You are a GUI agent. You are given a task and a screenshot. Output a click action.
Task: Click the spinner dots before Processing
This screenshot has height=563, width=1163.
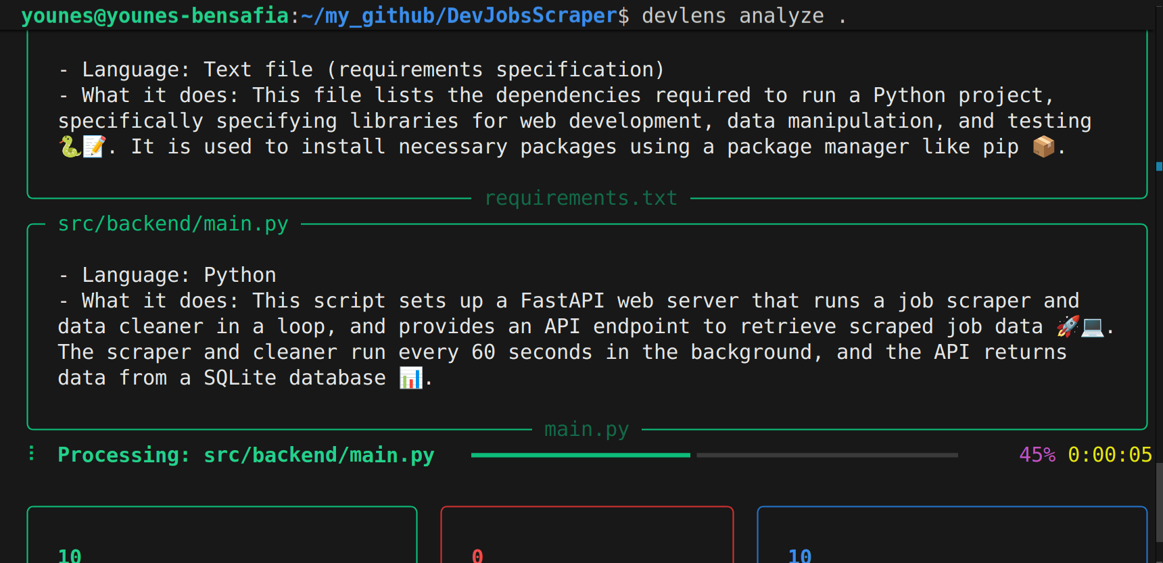(x=32, y=454)
